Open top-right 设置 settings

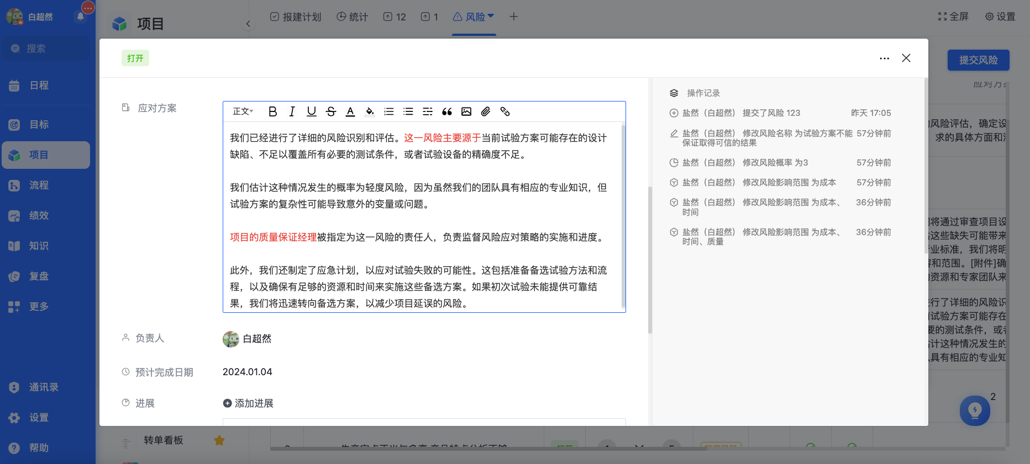click(x=1000, y=17)
